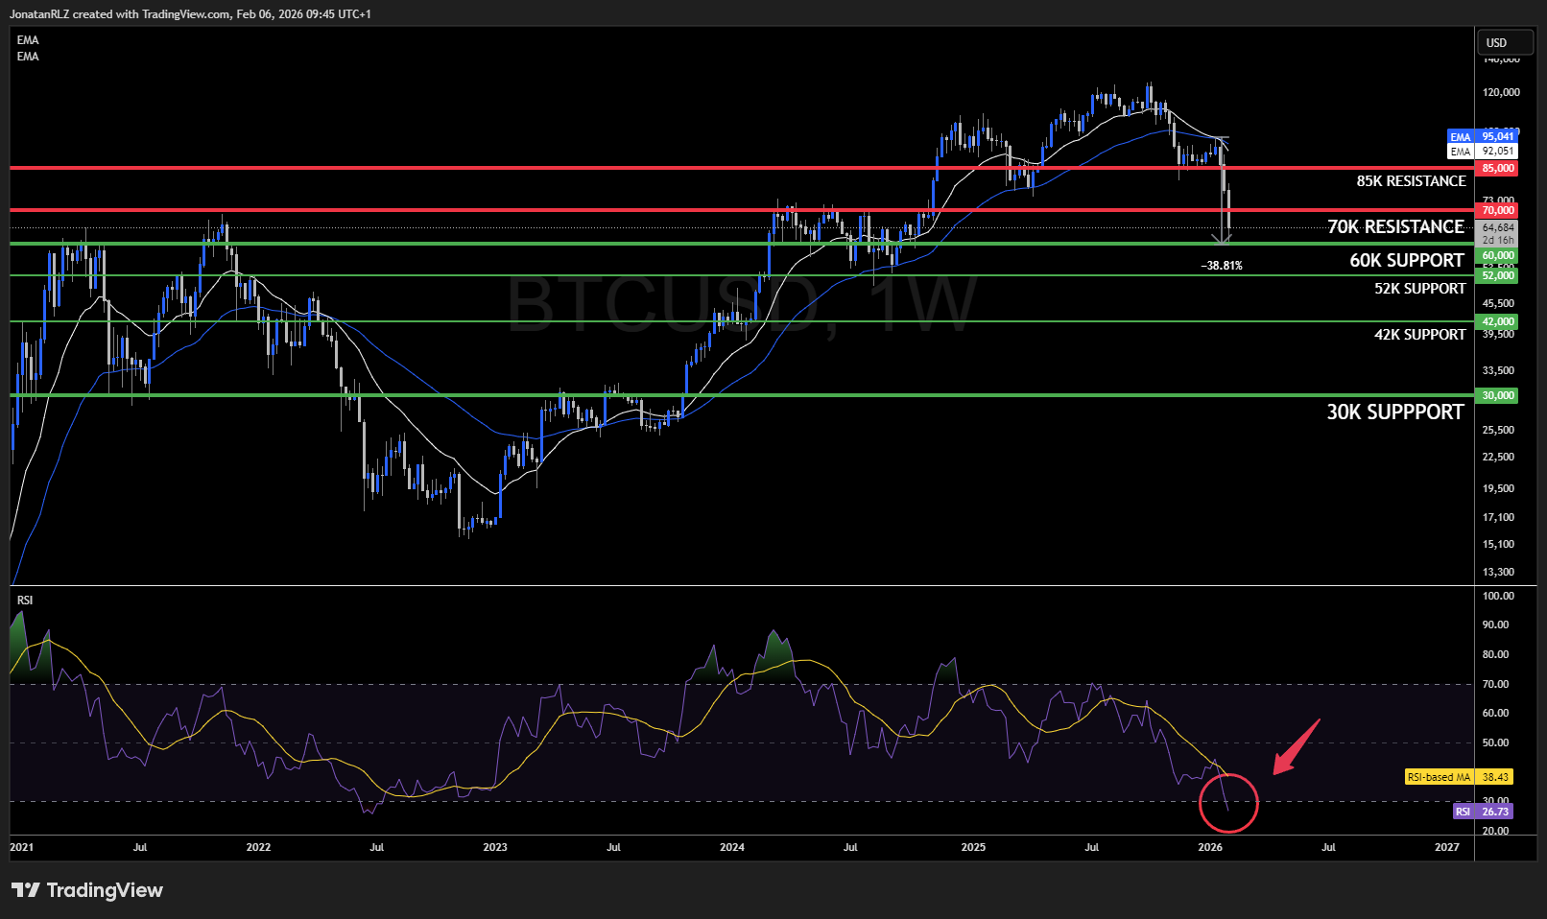Click the red 70,000 resistance price label

pos(1496,210)
